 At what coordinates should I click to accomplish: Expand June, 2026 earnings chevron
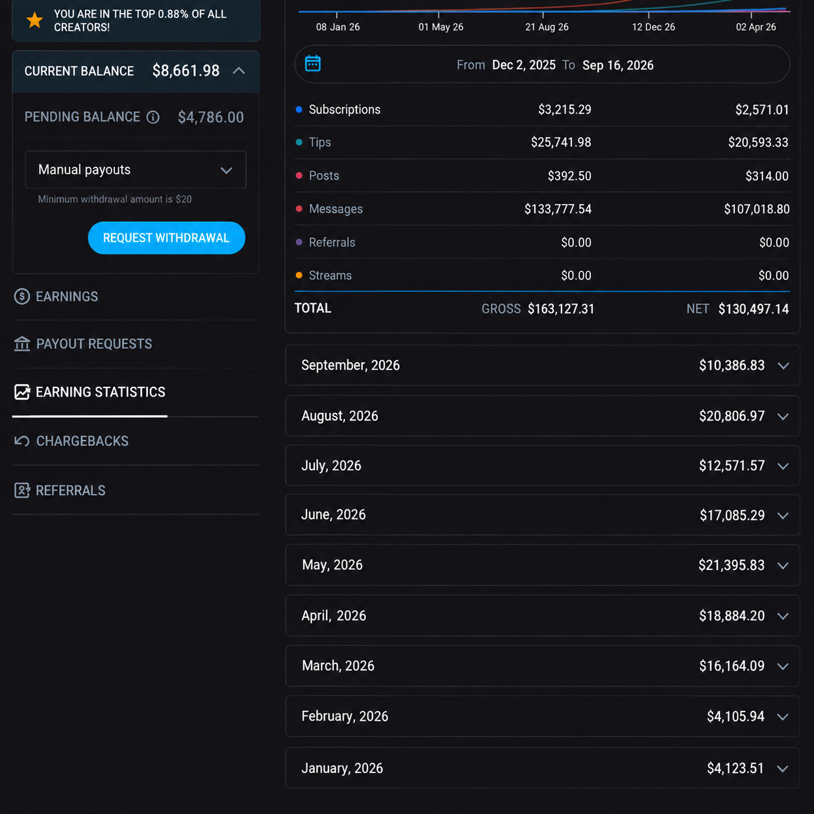coord(783,515)
